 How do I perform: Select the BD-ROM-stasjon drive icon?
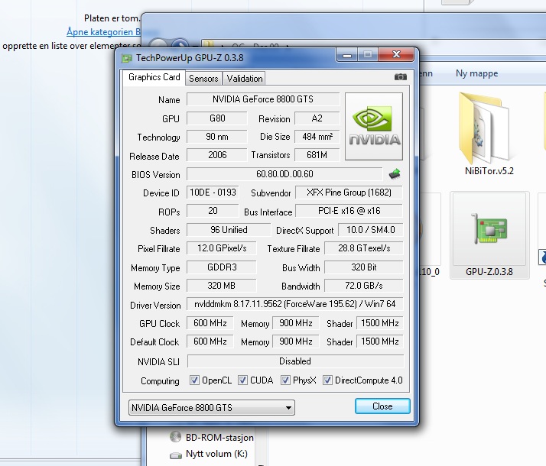(x=175, y=438)
